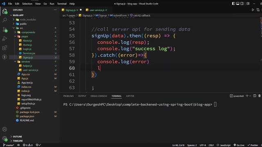The width and height of the screenshot is (262, 147).
Task: Toggle panel layout icon in title bar
Action: pyautogui.click(x=237, y=4)
